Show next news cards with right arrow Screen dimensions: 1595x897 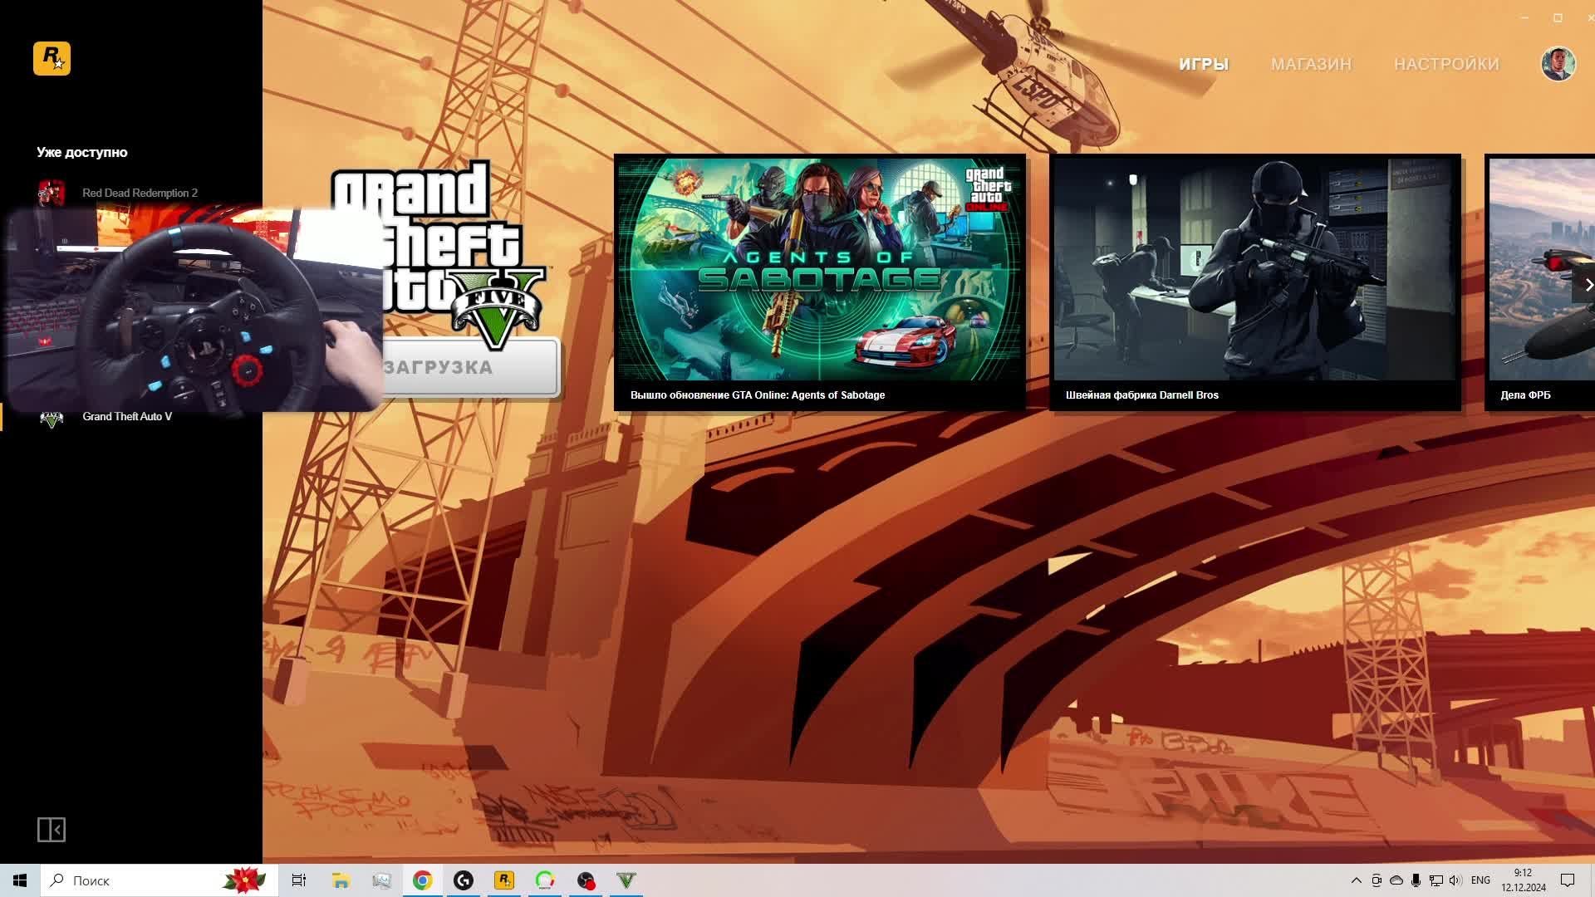pos(1587,285)
